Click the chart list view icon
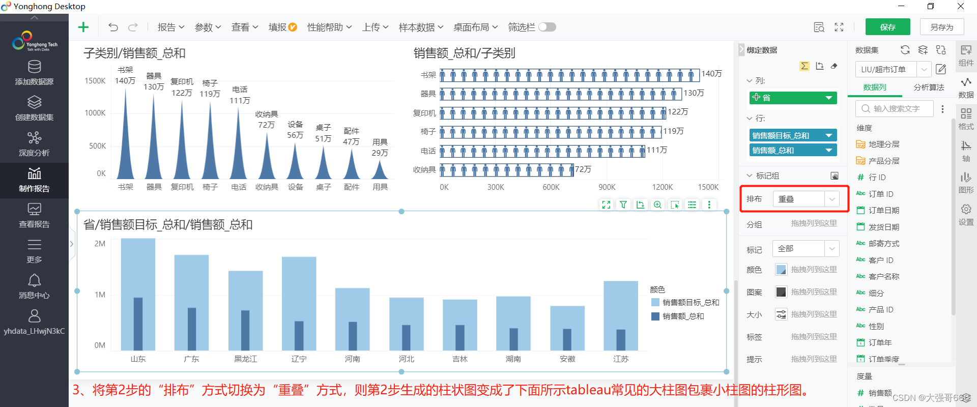Image resolution: width=977 pixels, height=407 pixels. [692, 205]
